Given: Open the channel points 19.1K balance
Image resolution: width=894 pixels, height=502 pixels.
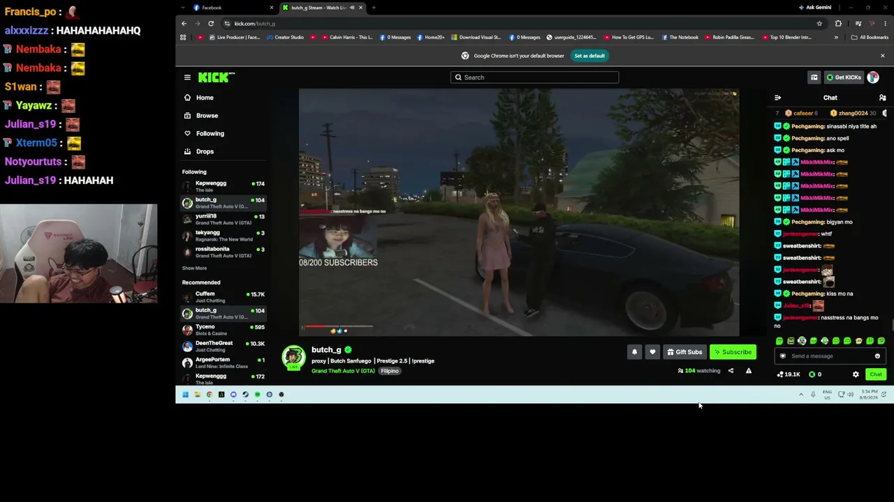Looking at the screenshot, I should tap(789, 374).
